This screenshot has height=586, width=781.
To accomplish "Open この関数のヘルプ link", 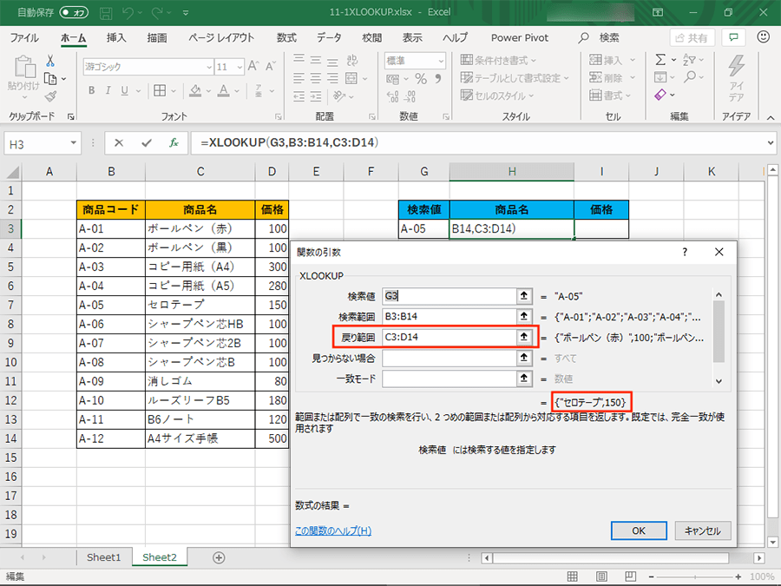I will point(333,530).
